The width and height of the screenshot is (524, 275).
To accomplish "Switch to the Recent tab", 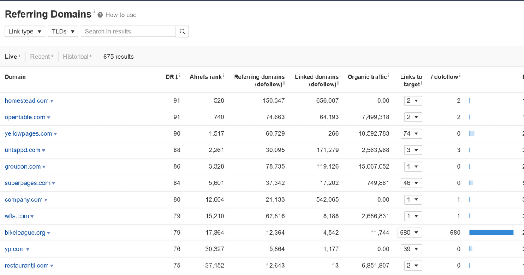I will pyautogui.click(x=40, y=57).
